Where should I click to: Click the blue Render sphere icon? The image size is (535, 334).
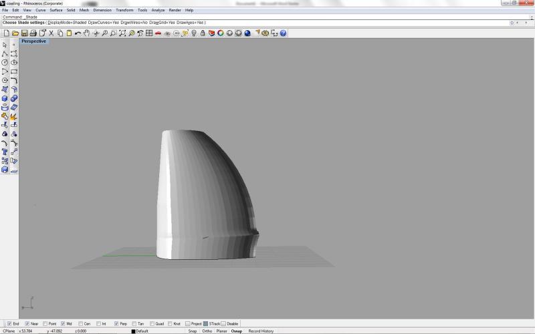247,33
